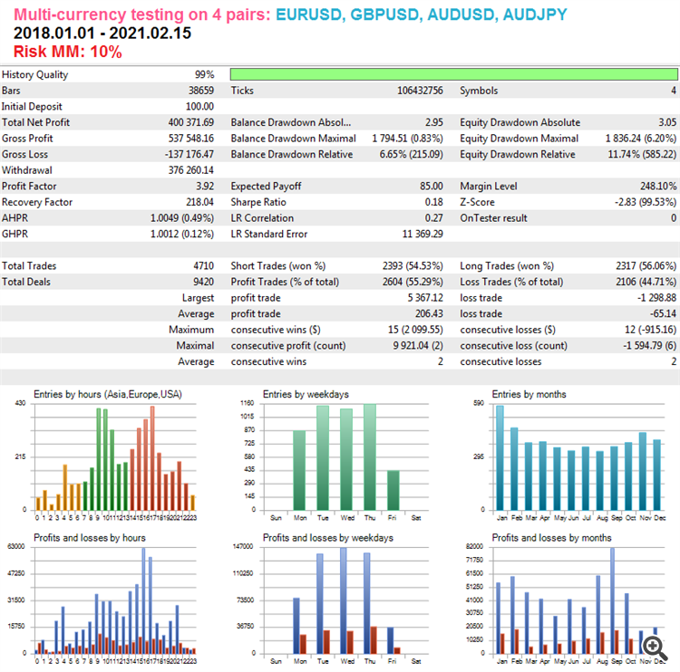
Task: Select Z-Score value '-2.83 (99.53%)'
Action: pyautogui.click(x=646, y=202)
